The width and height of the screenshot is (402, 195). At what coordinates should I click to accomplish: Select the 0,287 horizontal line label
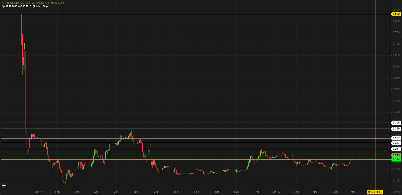pyautogui.click(x=396, y=138)
